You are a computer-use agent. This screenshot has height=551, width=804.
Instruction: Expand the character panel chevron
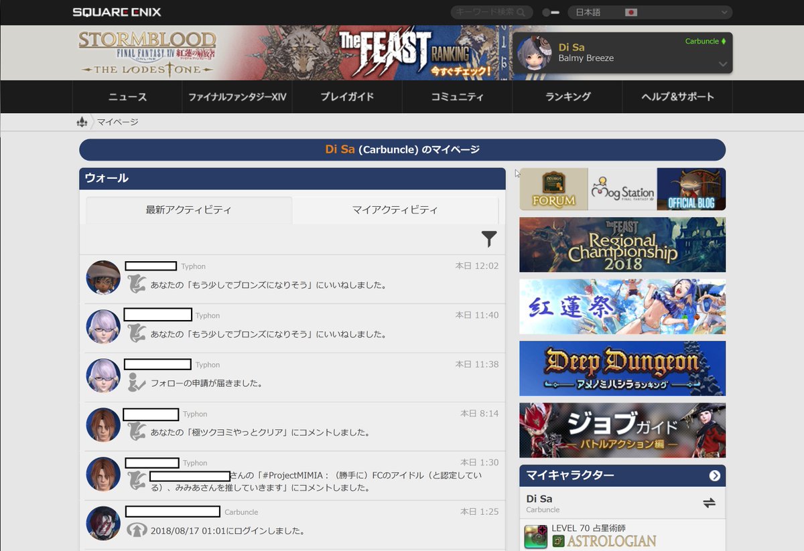[x=722, y=64]
